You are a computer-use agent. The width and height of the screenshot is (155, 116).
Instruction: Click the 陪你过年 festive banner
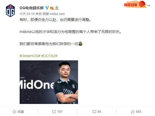point(135,4)
